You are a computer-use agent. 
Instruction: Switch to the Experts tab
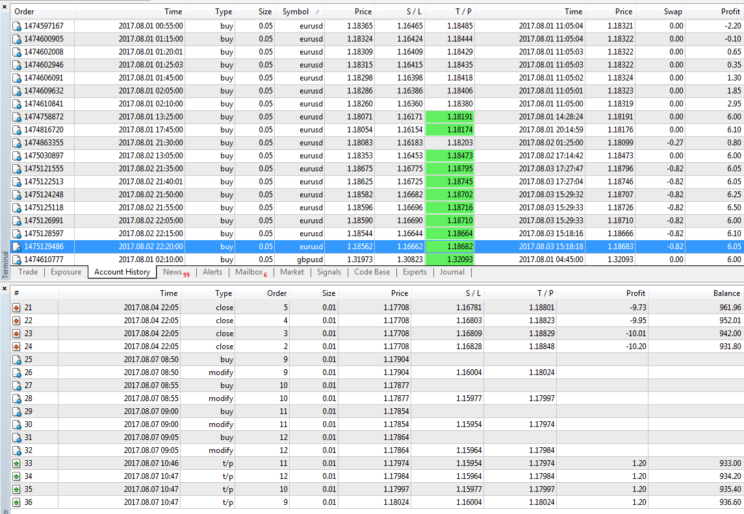(415, 272)
